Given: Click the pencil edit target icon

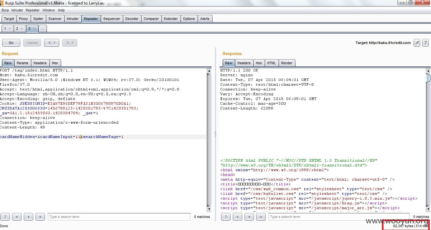Looking at the screenshot, I should point(417,43).
